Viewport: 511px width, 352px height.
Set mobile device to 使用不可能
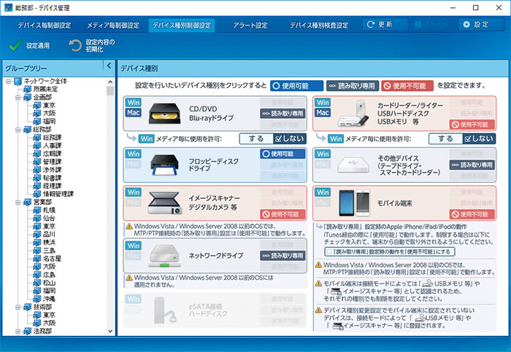point(469,215)
